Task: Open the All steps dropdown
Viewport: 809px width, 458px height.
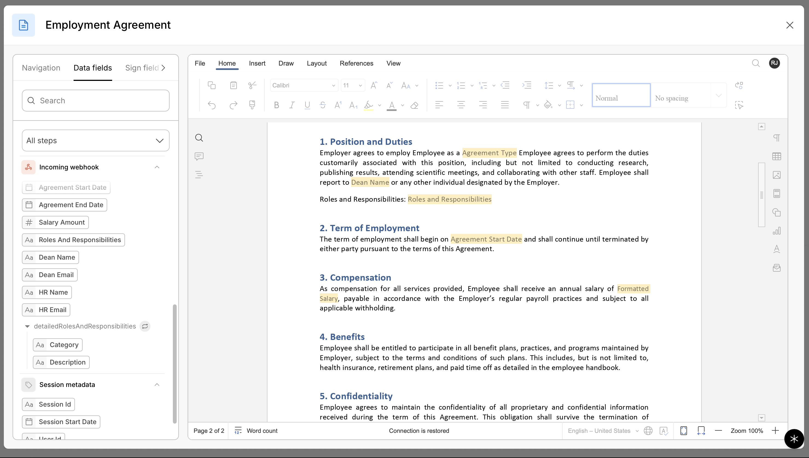Action: pos(95,141)
